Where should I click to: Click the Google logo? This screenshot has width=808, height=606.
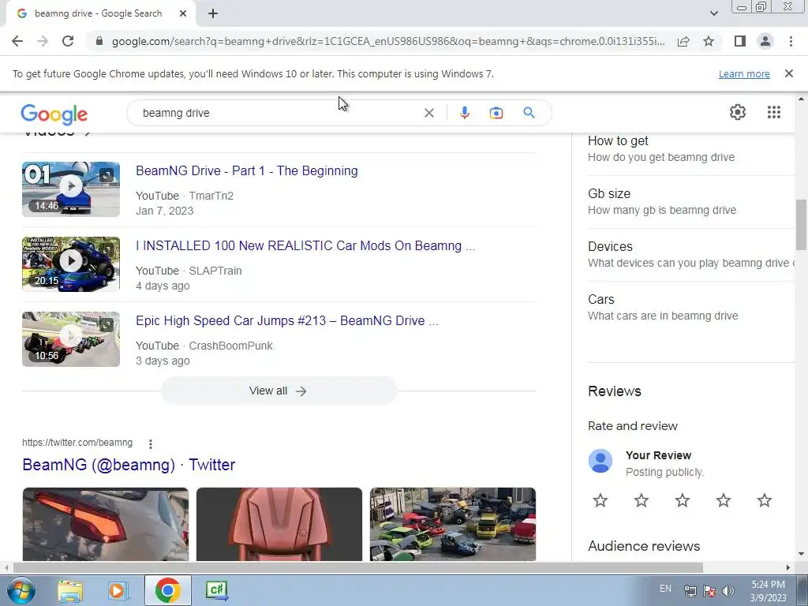click(54, 114)
